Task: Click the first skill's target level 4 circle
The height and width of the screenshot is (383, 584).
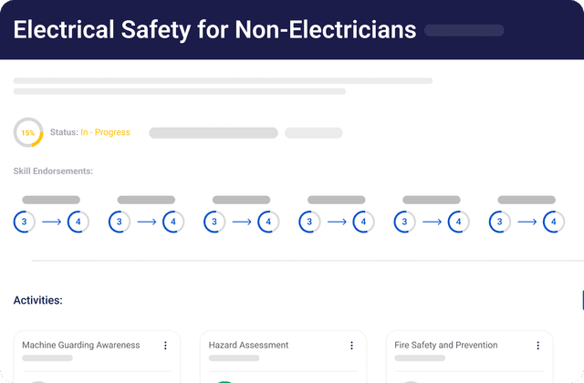Action: 78,221
